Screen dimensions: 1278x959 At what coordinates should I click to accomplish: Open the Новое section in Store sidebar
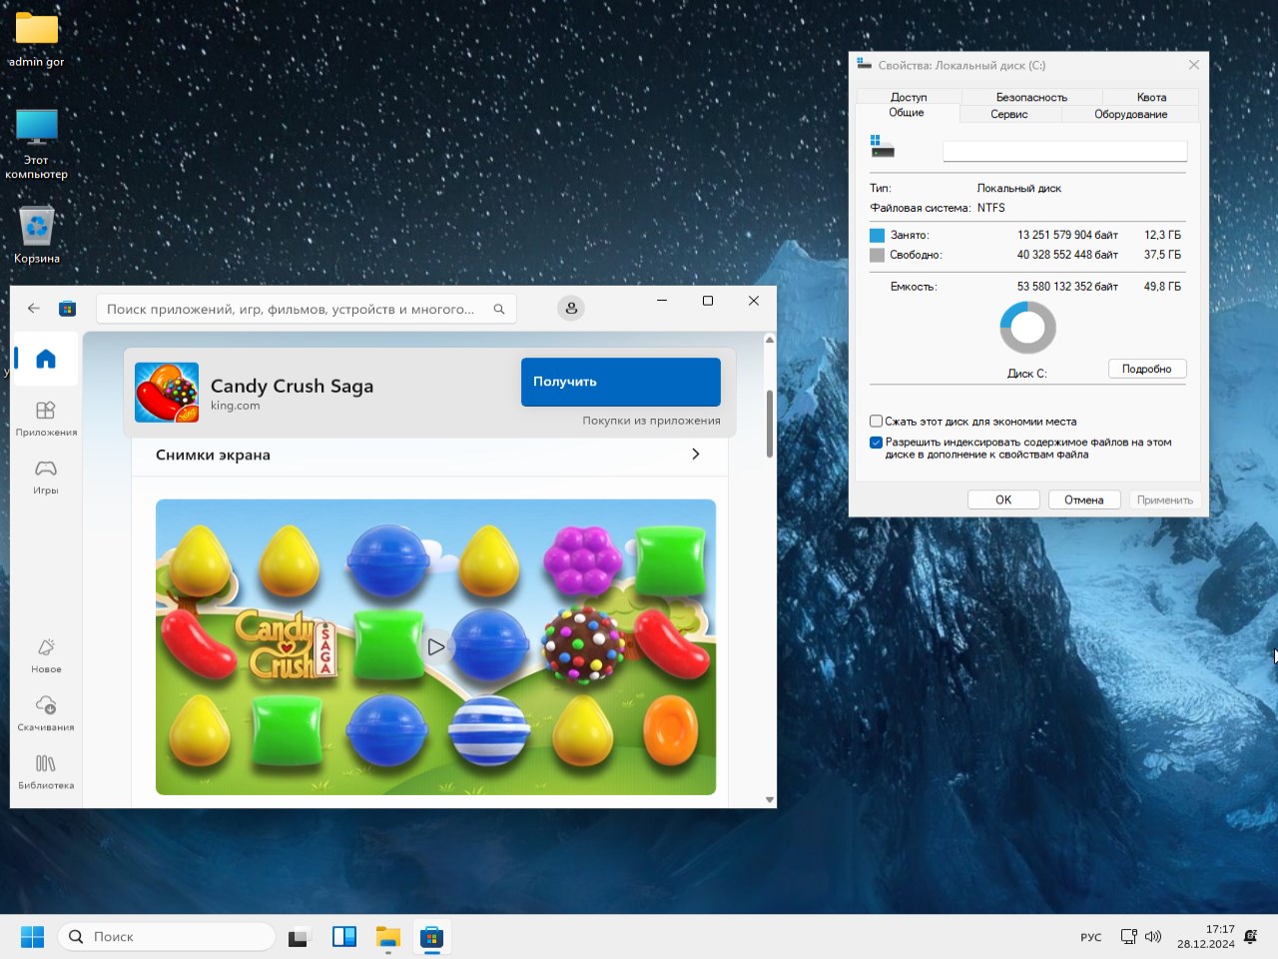tap(46, 655)
